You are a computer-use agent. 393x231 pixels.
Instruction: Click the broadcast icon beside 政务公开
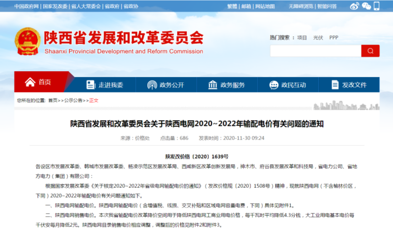152,85
